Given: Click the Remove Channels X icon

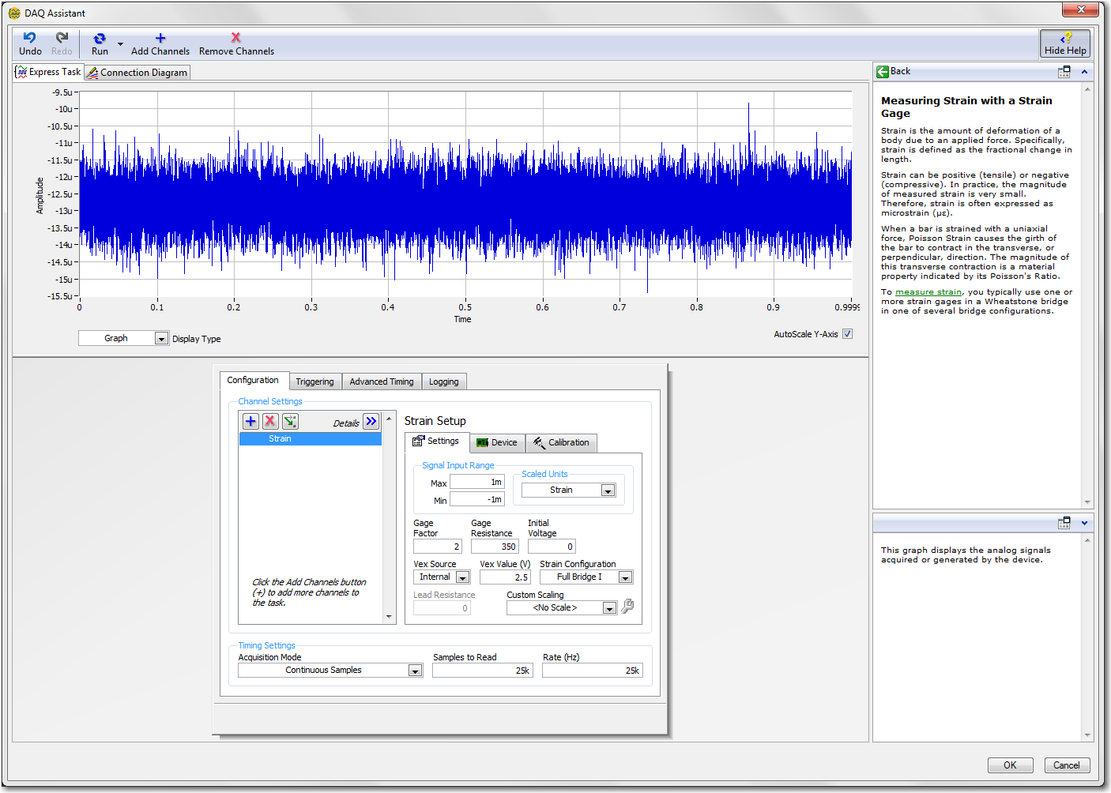Looking at the screenshot, I should click(235, 38).
